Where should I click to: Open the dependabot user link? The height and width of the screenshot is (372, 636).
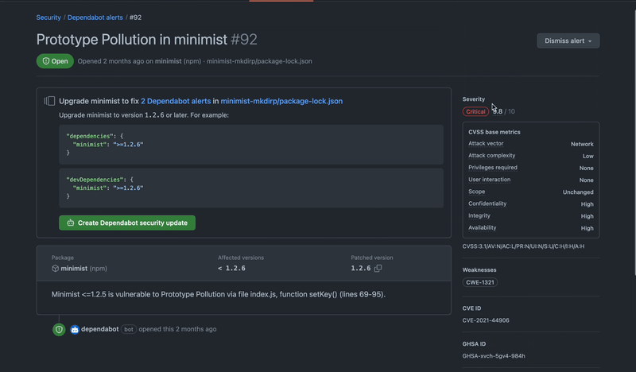(x=100, y=329)
